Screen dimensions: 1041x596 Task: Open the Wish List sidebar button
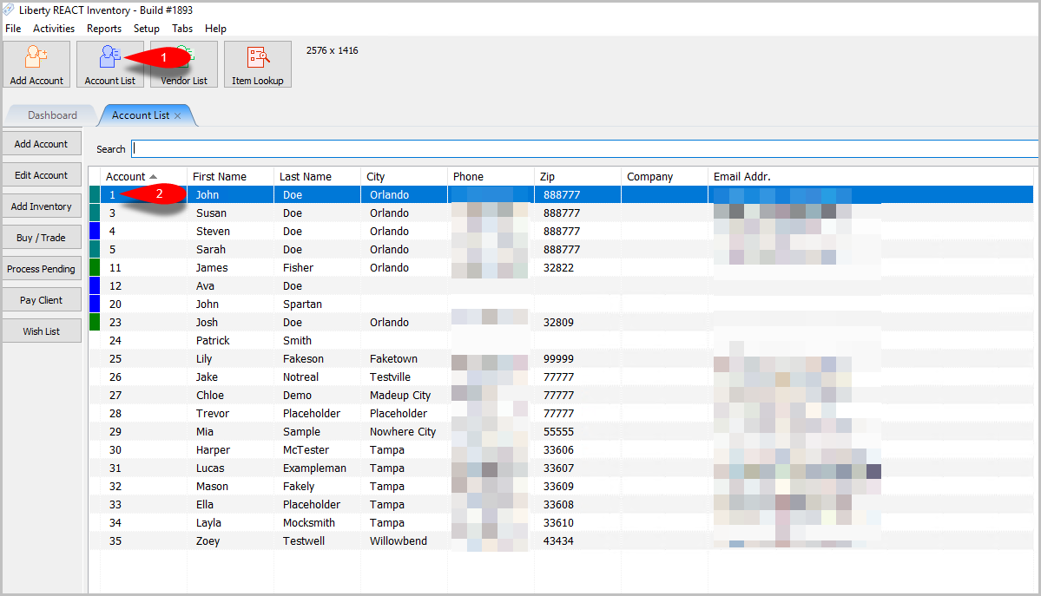[41, 331]
